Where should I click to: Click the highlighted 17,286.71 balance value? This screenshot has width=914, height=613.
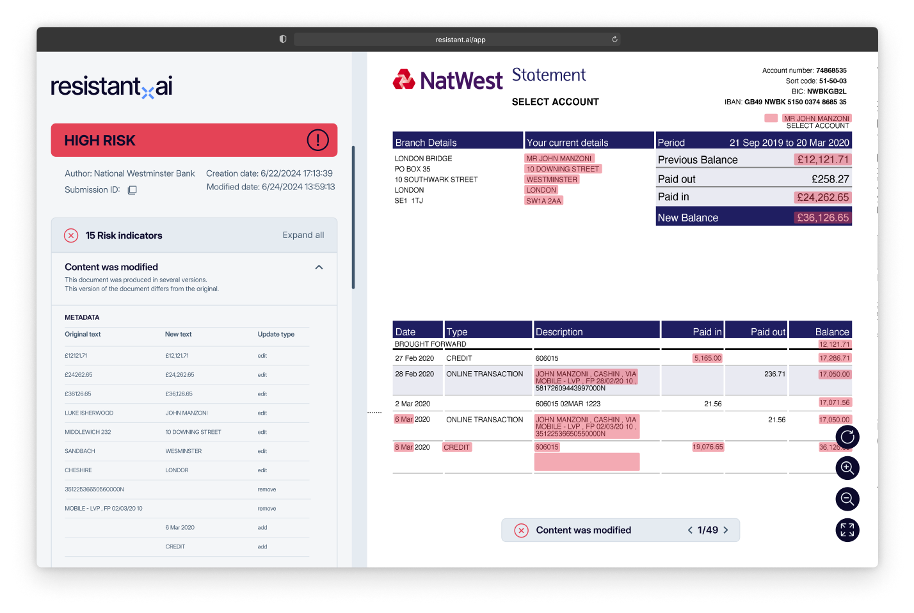[x=835, y=358]
